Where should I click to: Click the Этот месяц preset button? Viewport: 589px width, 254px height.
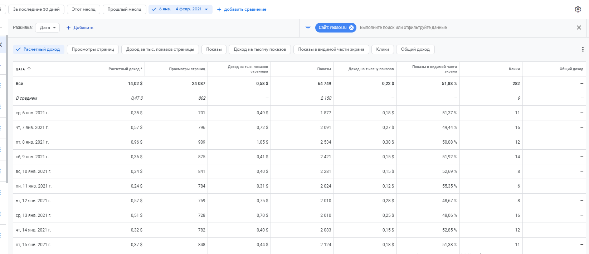click(x=83, y=9)
